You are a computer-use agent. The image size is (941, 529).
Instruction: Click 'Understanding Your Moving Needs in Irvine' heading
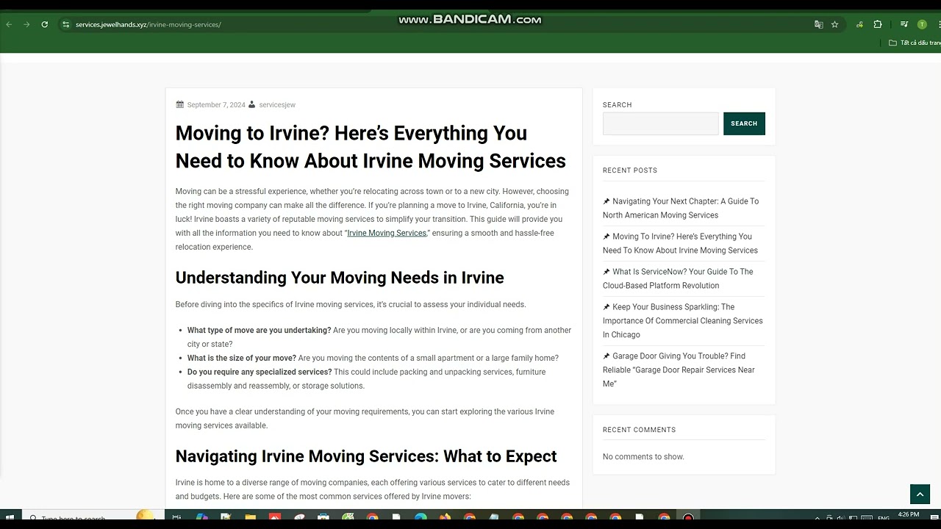pos(340,278)
